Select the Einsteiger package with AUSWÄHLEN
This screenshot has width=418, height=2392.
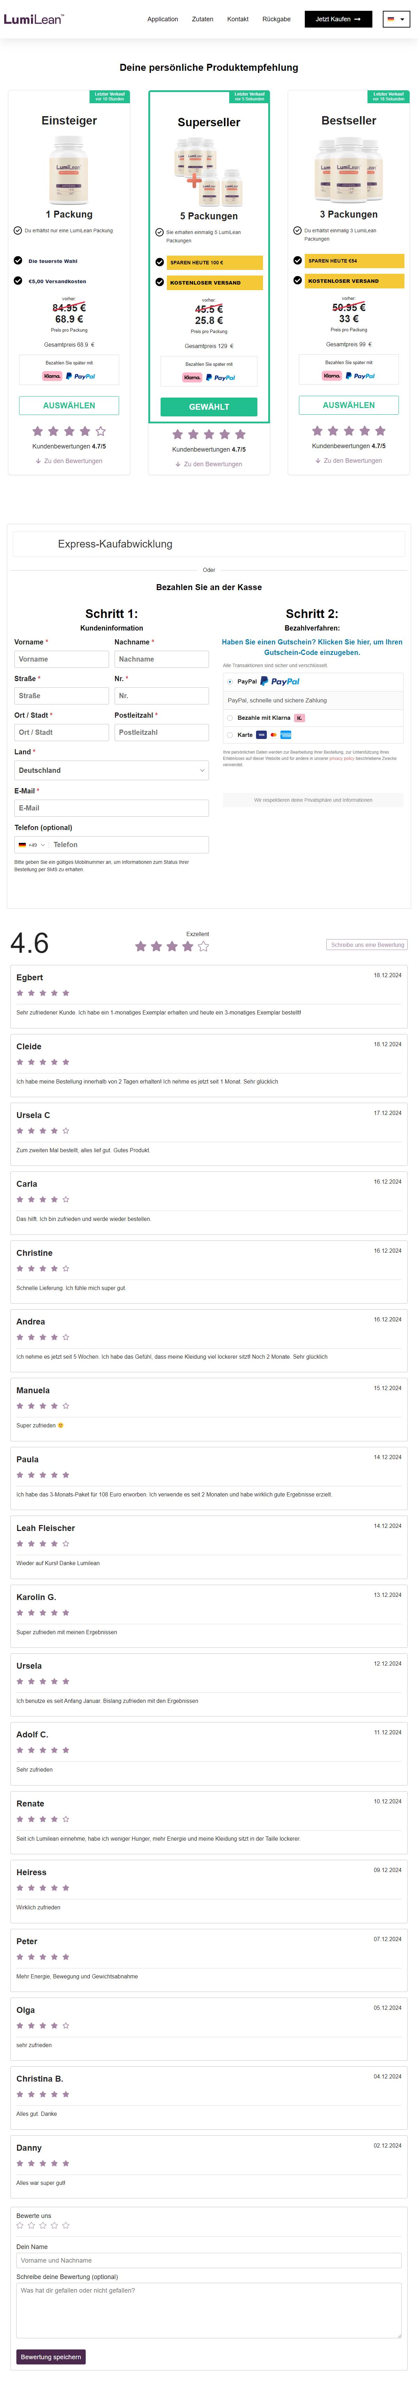click(69, 405)
